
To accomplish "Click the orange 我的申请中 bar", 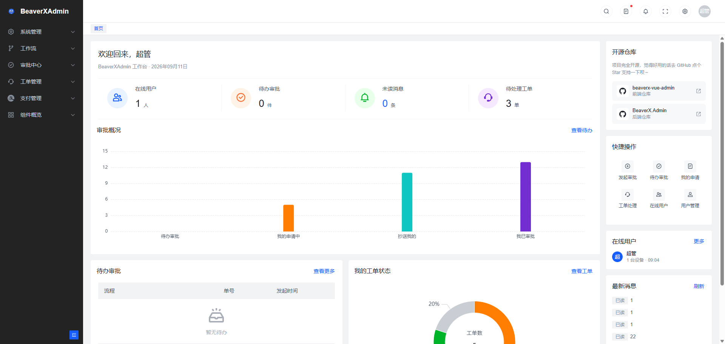I will [x=288, y=218].
